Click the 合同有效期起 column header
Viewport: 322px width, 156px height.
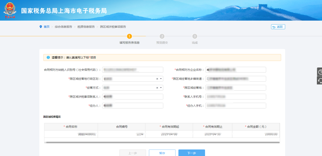[x=169, y=127]
